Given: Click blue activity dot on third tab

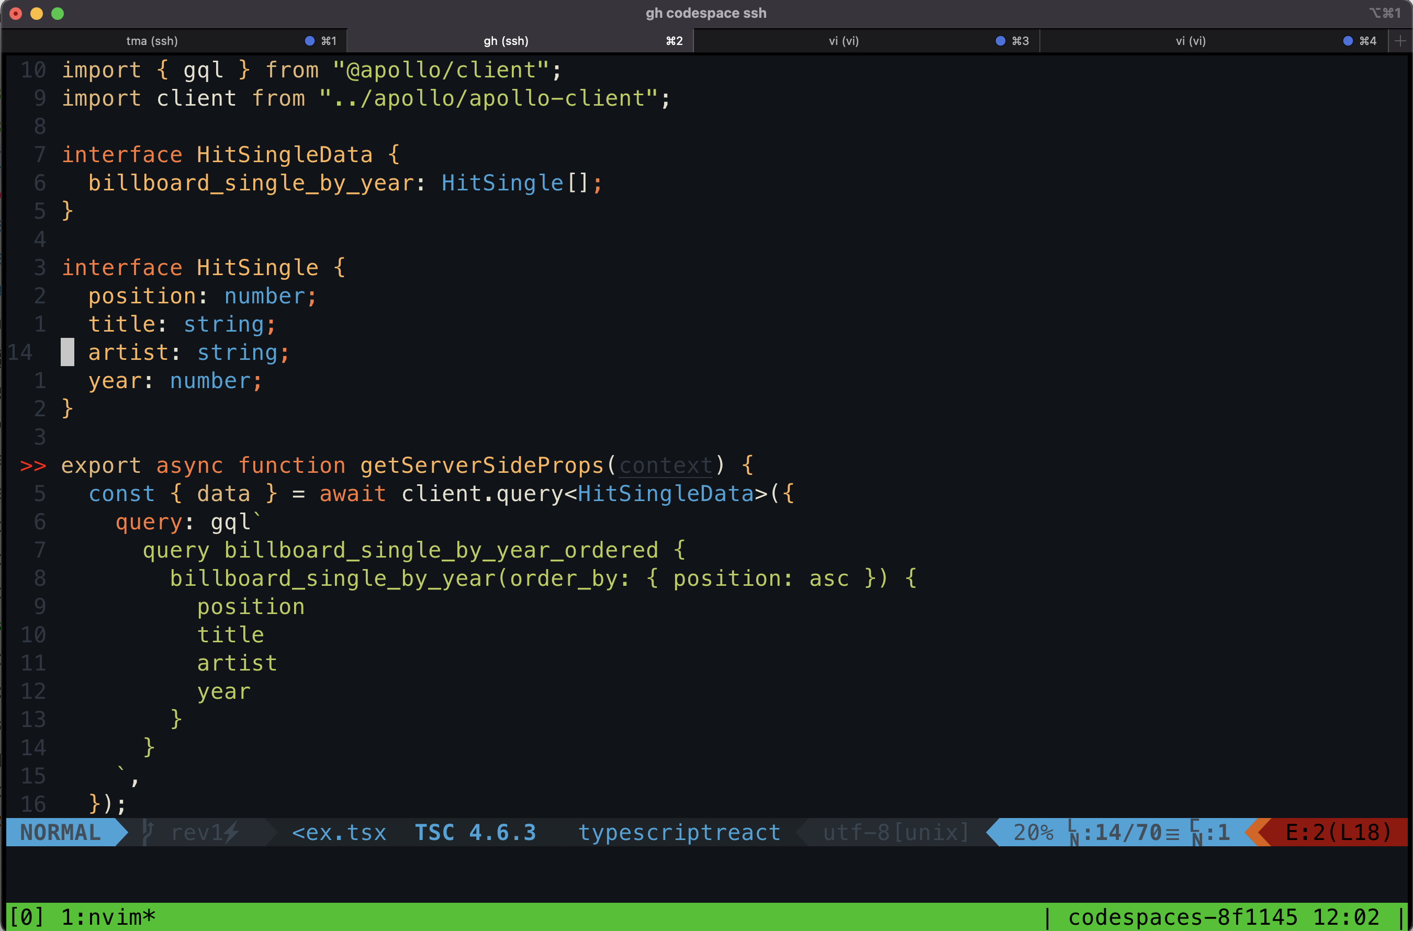Looking at the screenshot, I should 1000,41.
